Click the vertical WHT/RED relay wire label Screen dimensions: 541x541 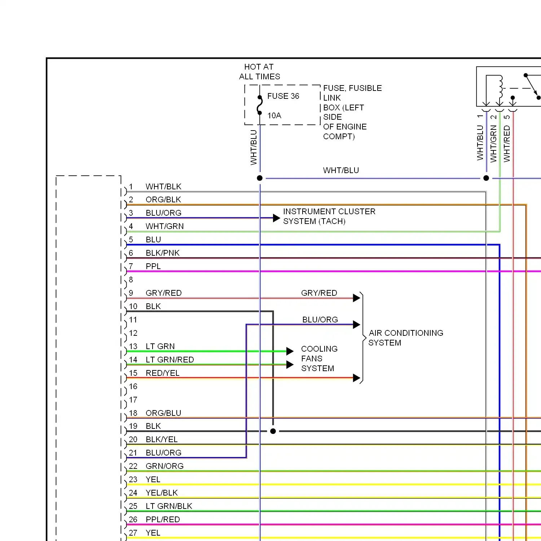click(x=507, y=144)
